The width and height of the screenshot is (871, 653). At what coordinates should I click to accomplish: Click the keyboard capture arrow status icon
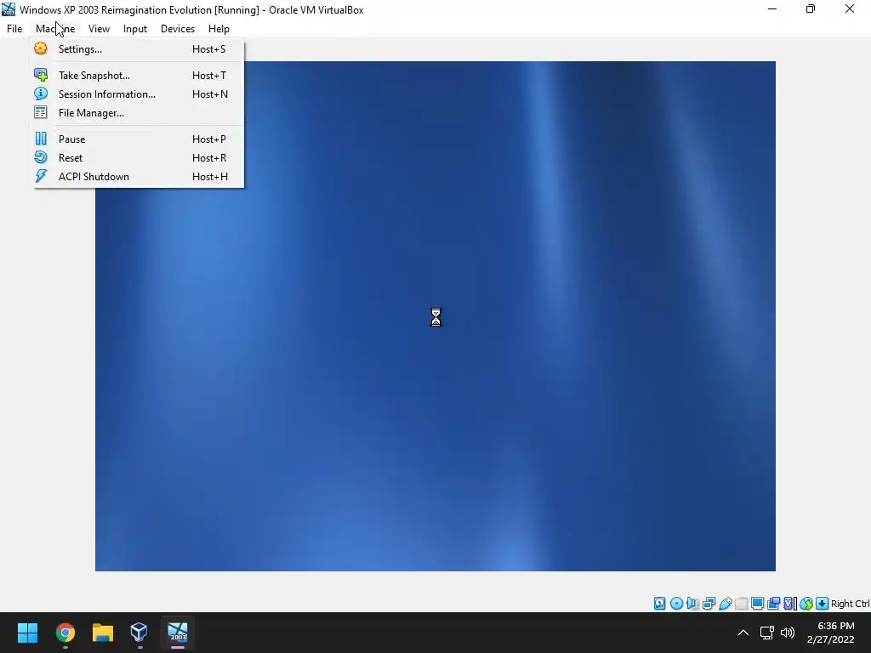coord(823,604)
